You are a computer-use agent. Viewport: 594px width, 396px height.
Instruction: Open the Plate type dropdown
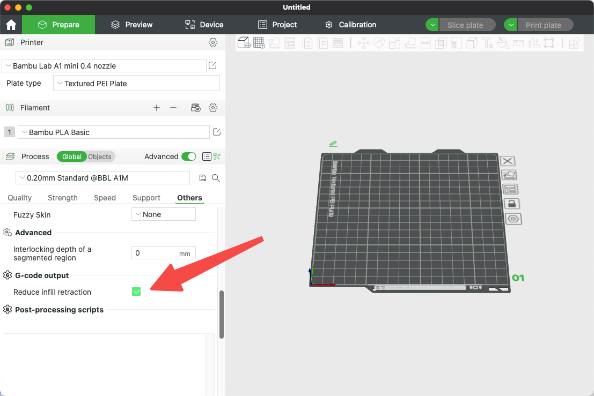pyautogui.click(x=136, y=83)
